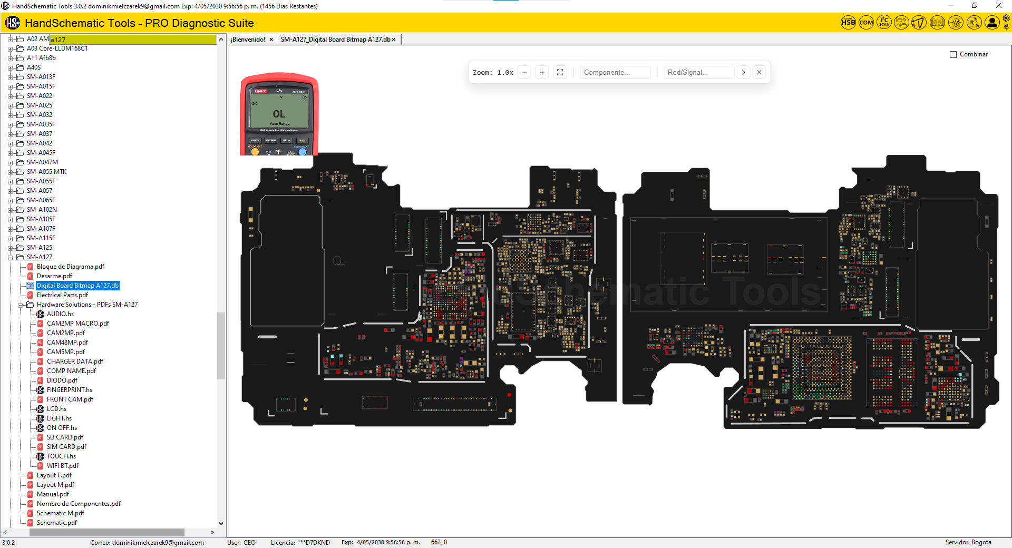
Task: Open the folder sync icon
Action: click(x=902, y=23)
